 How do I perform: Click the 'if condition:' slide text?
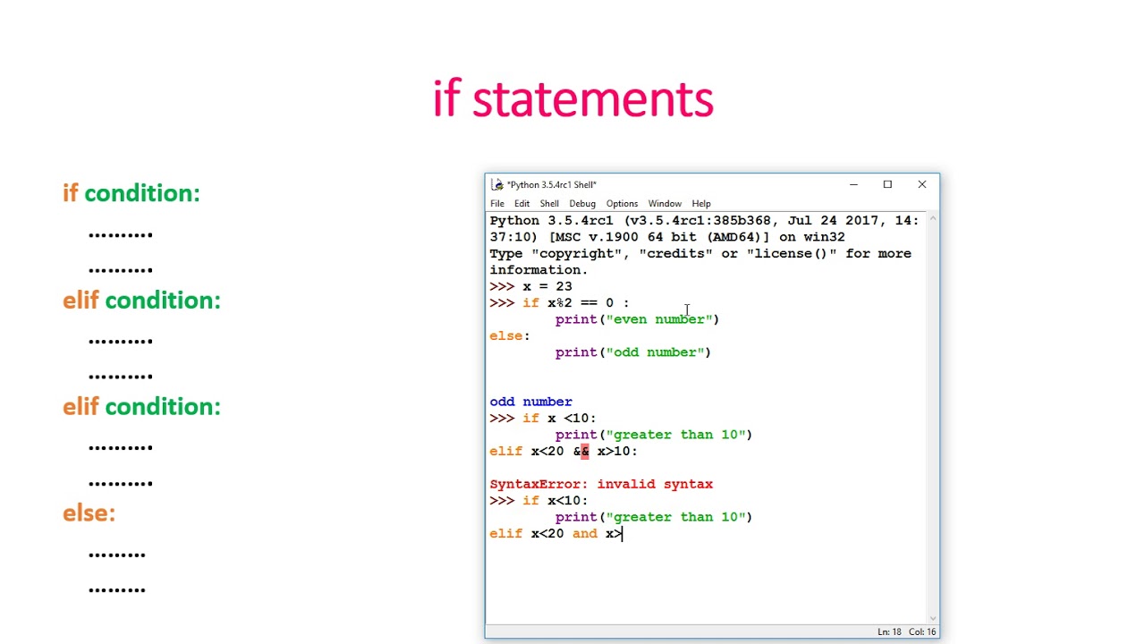pyautogui.click(x=131, y=193)
